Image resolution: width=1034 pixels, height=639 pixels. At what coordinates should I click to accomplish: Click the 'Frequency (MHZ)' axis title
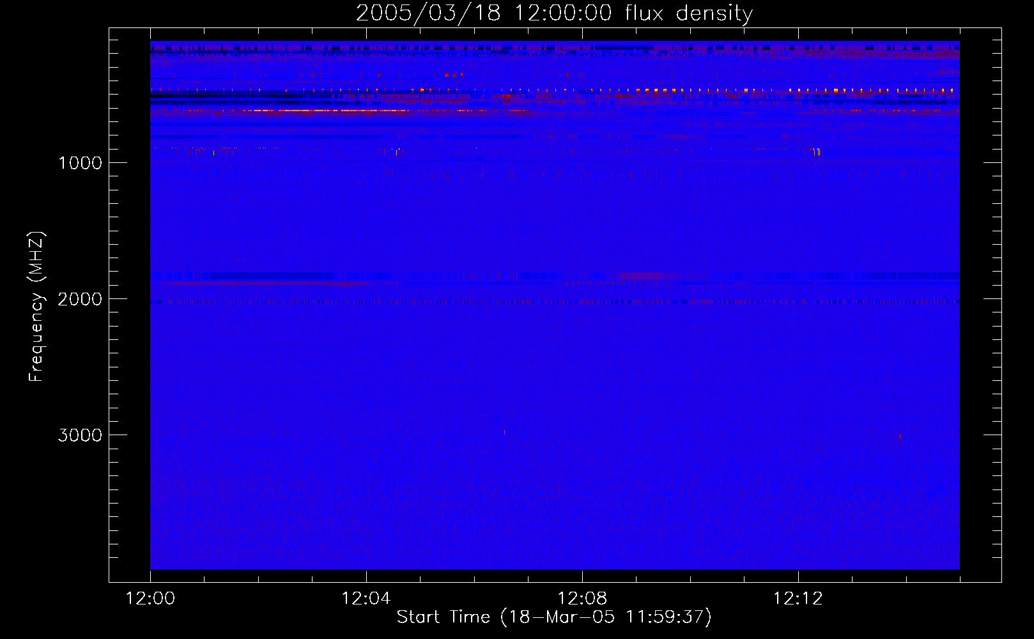point(37,307)
